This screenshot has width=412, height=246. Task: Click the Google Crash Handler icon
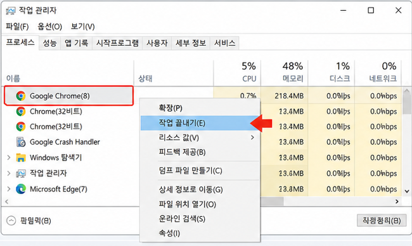[x=21, y=142]
